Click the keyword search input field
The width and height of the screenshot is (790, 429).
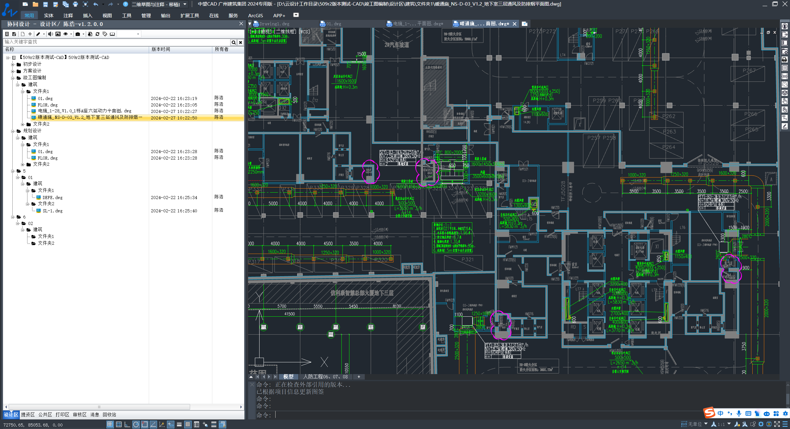(117, 42)
